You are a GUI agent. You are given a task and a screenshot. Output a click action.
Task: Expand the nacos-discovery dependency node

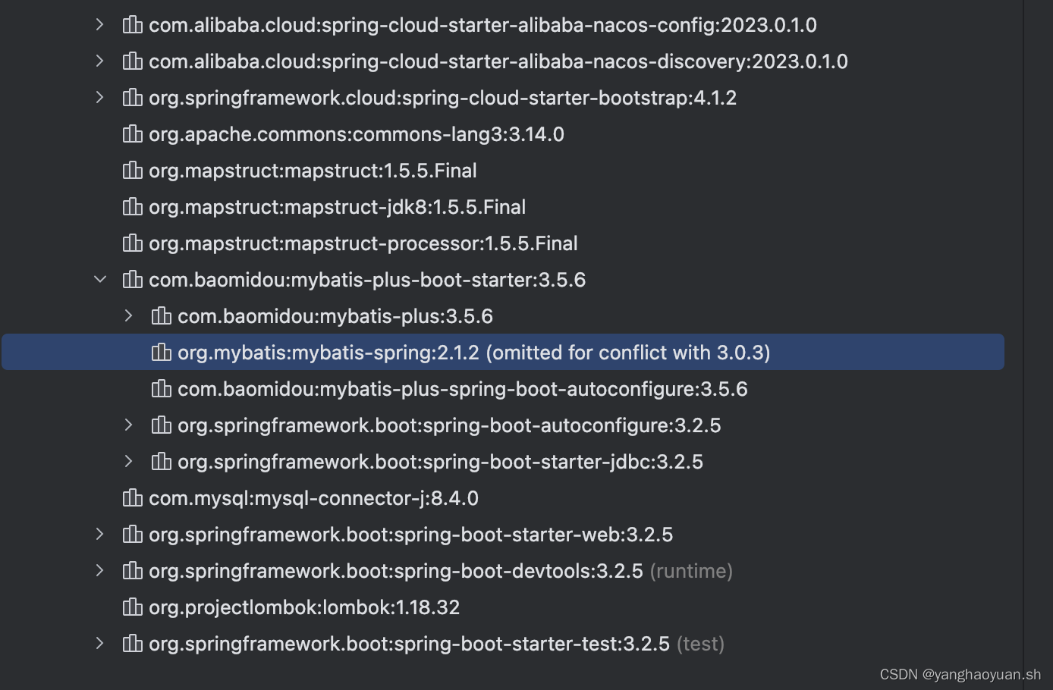pos(99,61)
